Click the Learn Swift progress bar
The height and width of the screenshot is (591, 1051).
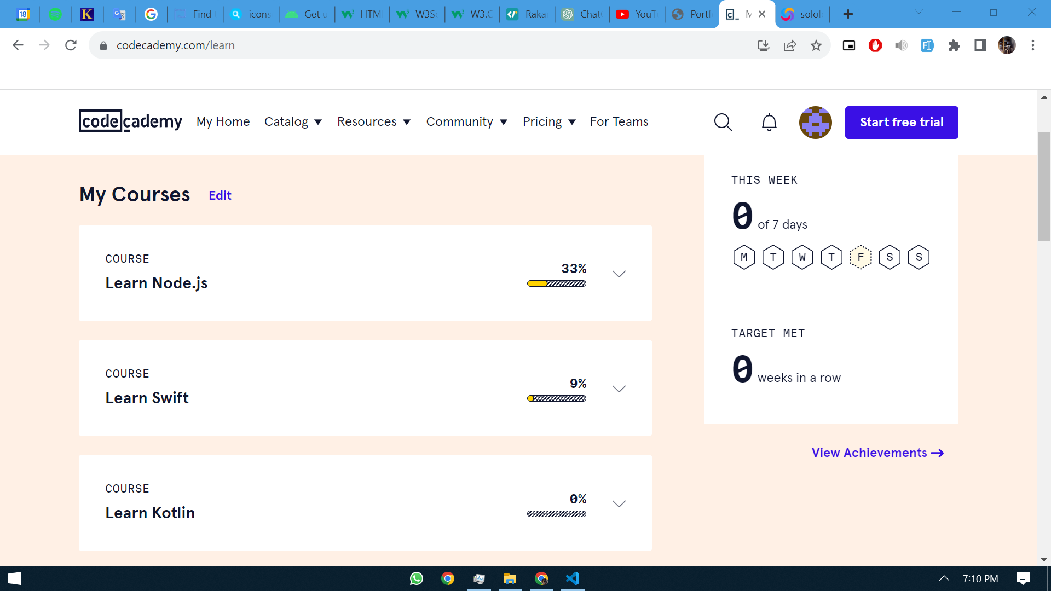coord(557,398)
